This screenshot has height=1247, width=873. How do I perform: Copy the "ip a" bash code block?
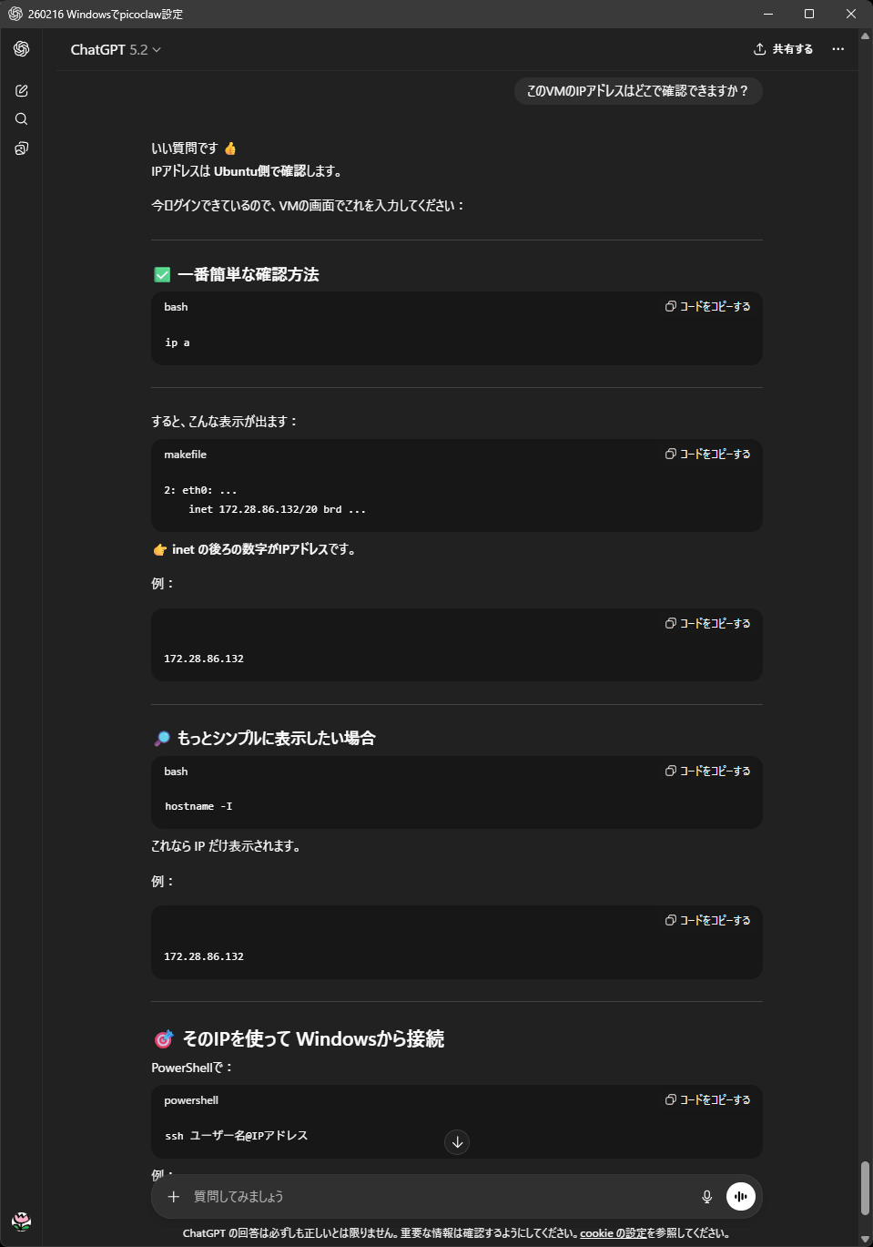[x=708, y=307]
